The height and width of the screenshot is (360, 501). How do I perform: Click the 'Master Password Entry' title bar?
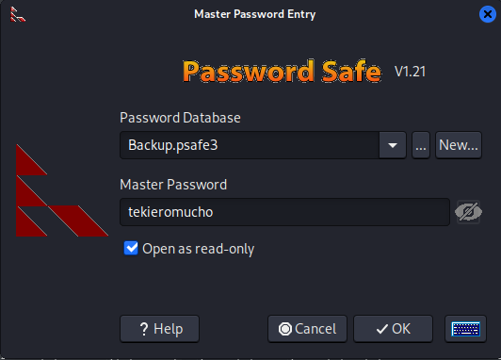tap(254, 14)
